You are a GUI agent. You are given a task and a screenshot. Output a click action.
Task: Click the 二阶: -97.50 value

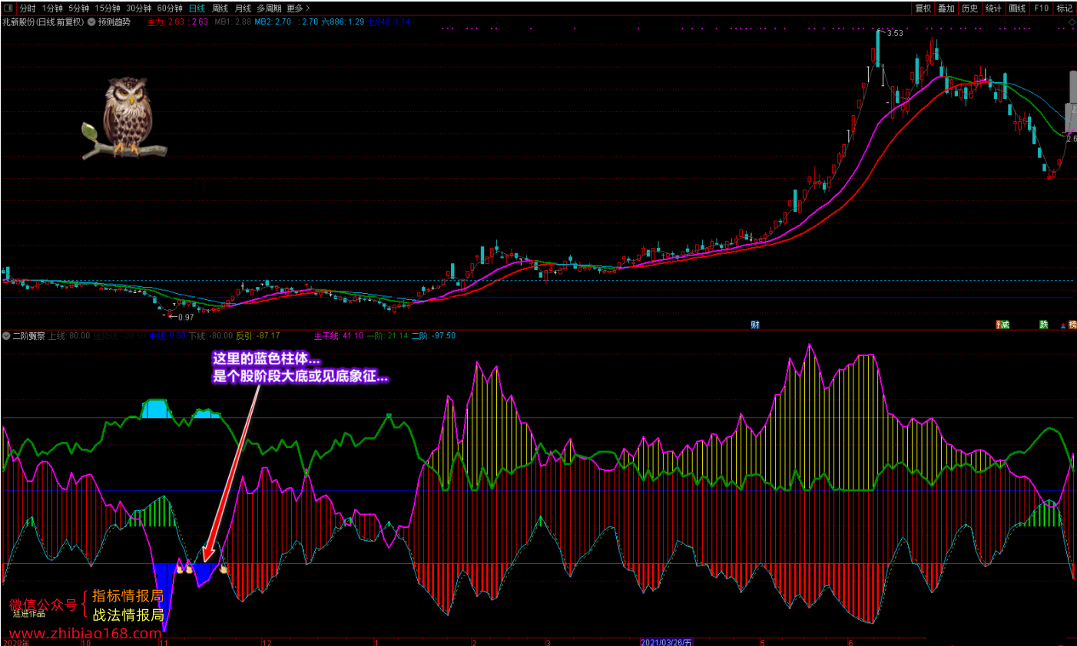click(433, 336)
